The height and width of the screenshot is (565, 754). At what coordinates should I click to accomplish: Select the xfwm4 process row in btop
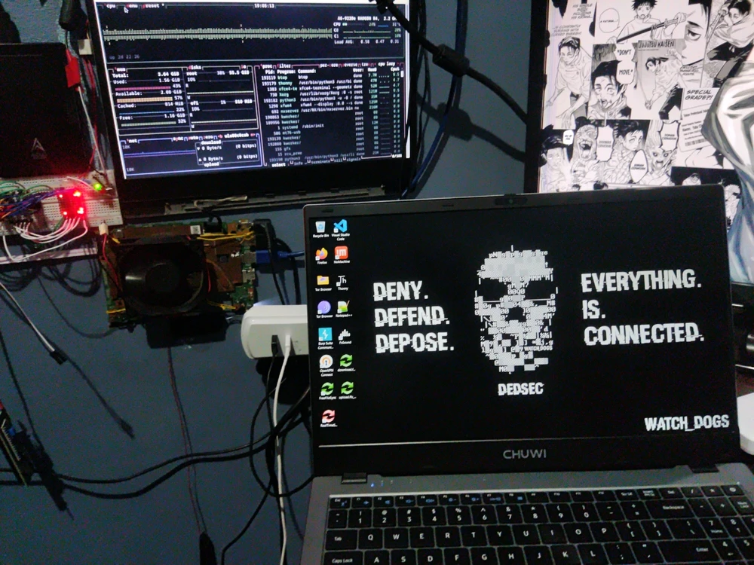(331, 105)
